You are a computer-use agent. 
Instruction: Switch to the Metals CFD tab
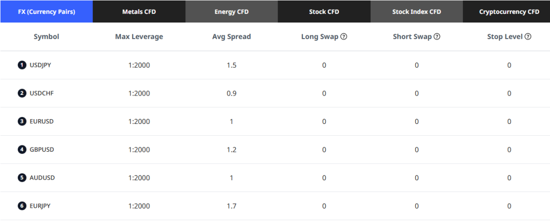point(139,11)
